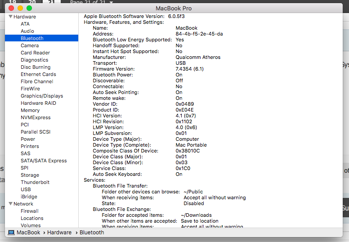The width and height of the screenshot is (349, 242).
Task: Select the highlighted Bluetooth sidebar item
Action: pos(42,38)
